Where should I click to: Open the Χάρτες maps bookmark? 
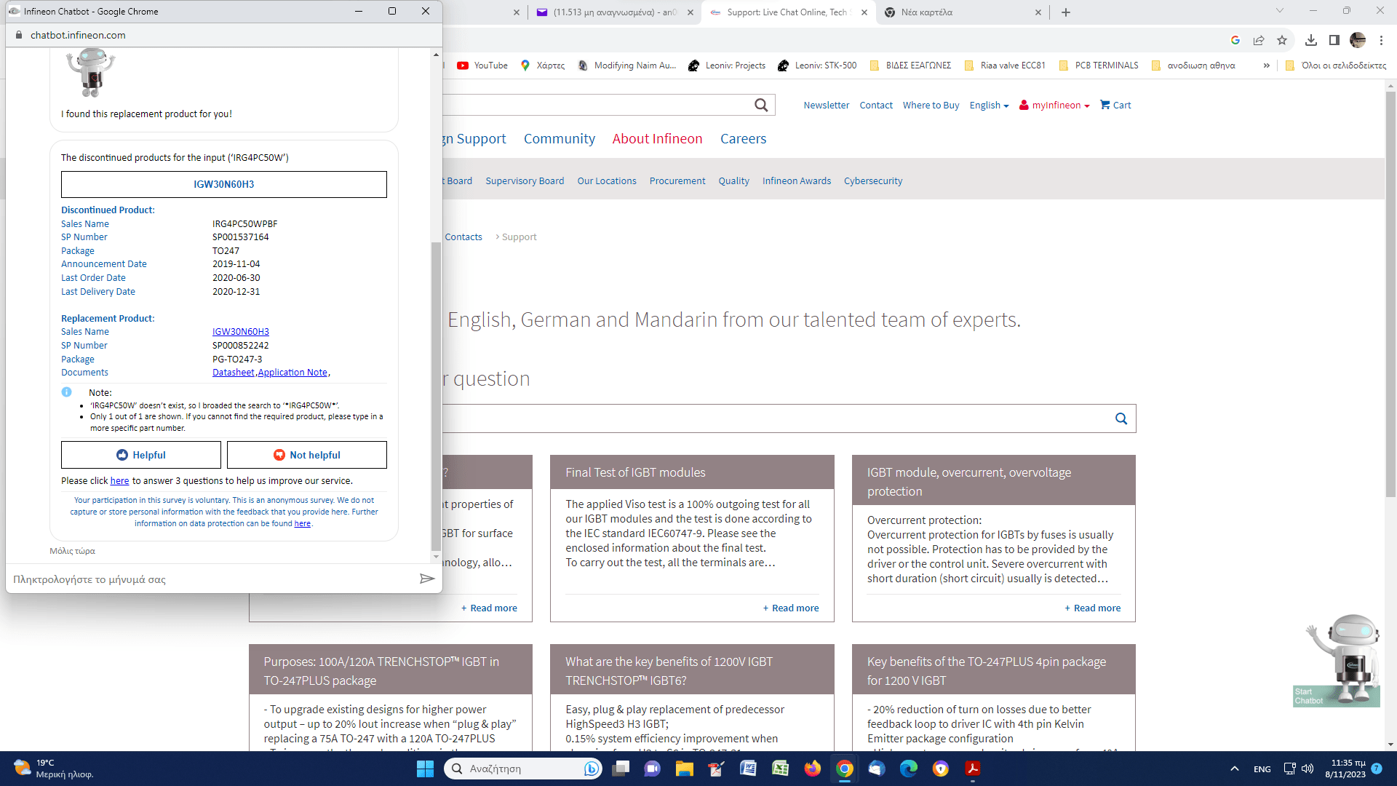(543, 65)
